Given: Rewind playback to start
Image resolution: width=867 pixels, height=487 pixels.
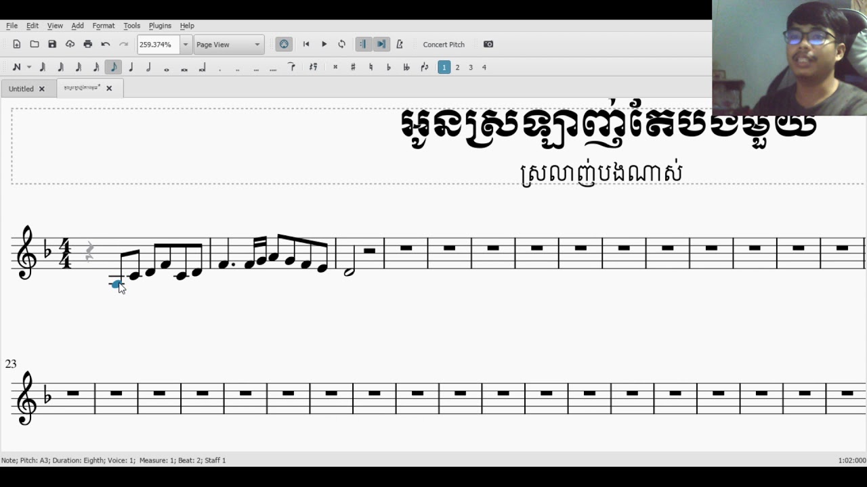Looking at the screenshot, I should [306, 45].
